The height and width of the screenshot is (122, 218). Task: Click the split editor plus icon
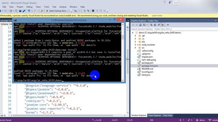128,27
